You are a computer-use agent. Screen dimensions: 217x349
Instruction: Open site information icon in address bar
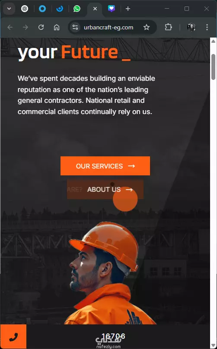(75, 27)
